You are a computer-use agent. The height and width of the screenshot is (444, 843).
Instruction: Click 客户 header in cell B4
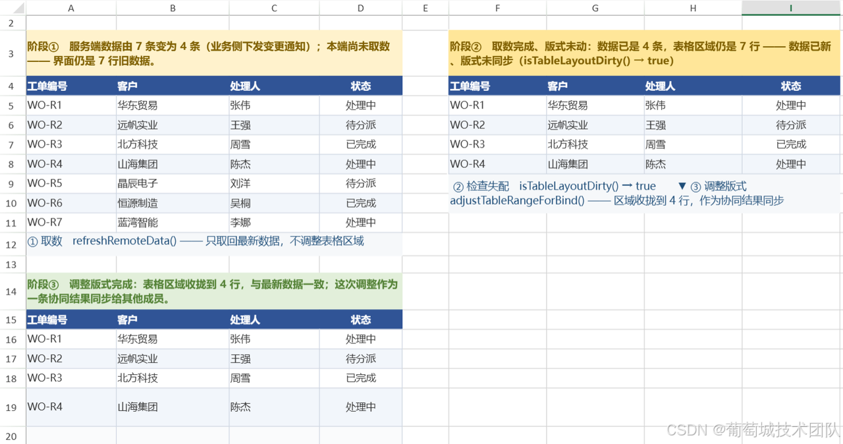173,86
